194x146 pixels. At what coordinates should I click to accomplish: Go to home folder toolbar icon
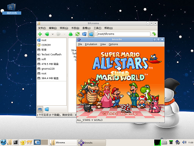(x=84, y=34)
